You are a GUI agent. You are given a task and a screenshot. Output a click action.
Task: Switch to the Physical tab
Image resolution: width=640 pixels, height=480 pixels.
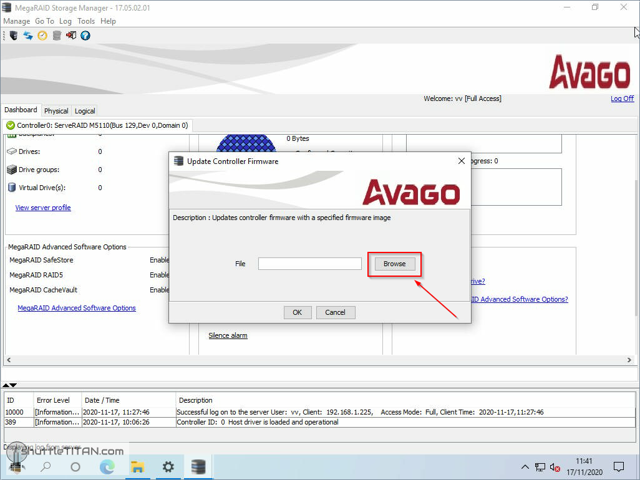coord(56,111)
